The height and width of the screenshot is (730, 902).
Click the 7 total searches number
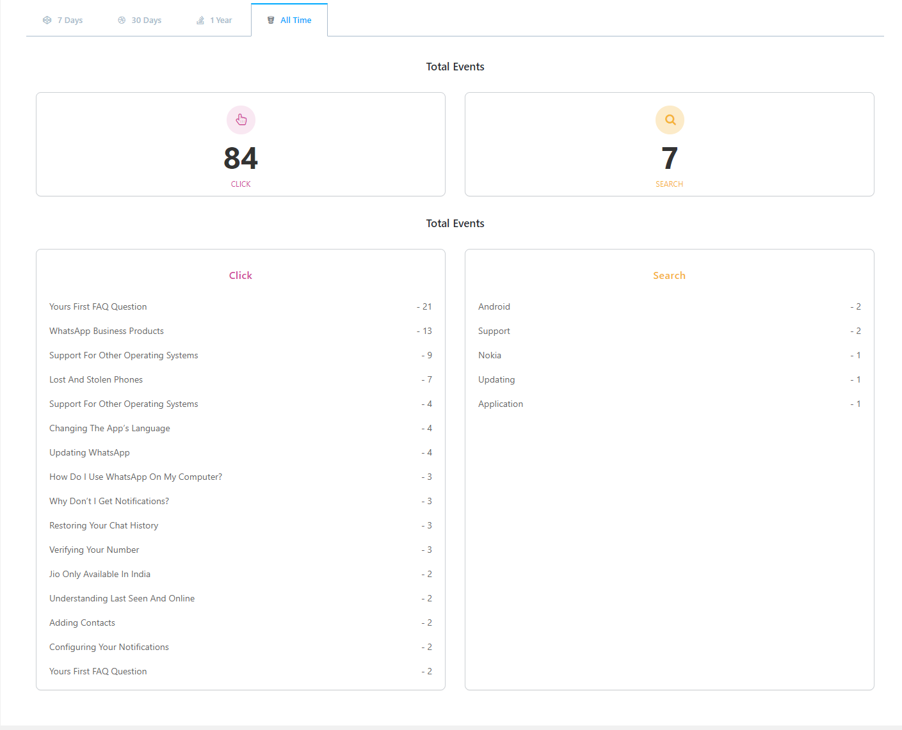670,158
